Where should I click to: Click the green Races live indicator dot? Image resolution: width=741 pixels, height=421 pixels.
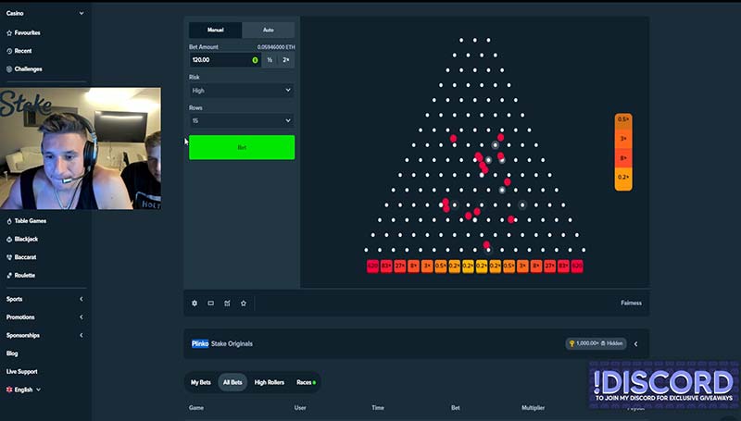pyautogui.click(x=314, y=383)
